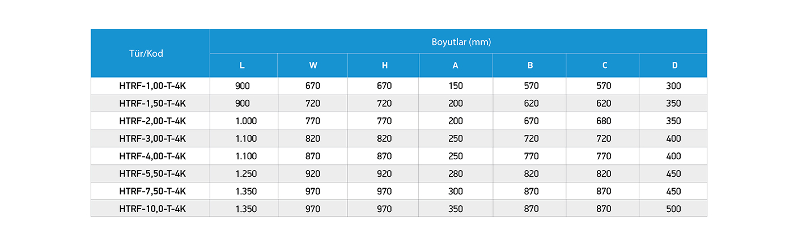Click the HTRF-5,50-T-4K code cell
Viewport: 798px width, 246px height.
150,173
